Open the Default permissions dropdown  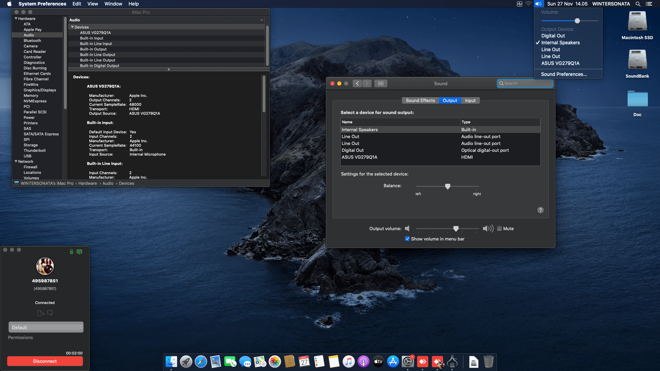pos(46,327)
